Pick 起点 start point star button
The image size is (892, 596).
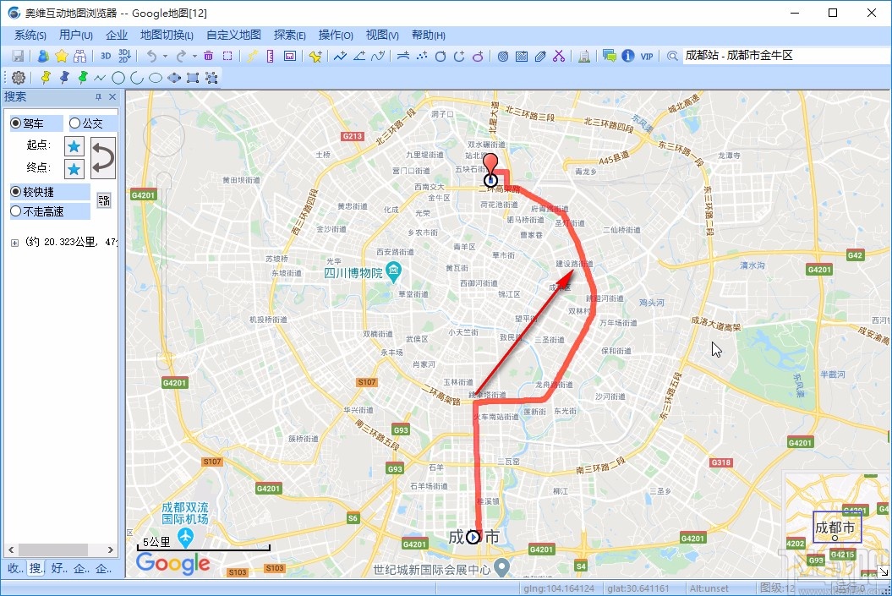tap(74, 147)
